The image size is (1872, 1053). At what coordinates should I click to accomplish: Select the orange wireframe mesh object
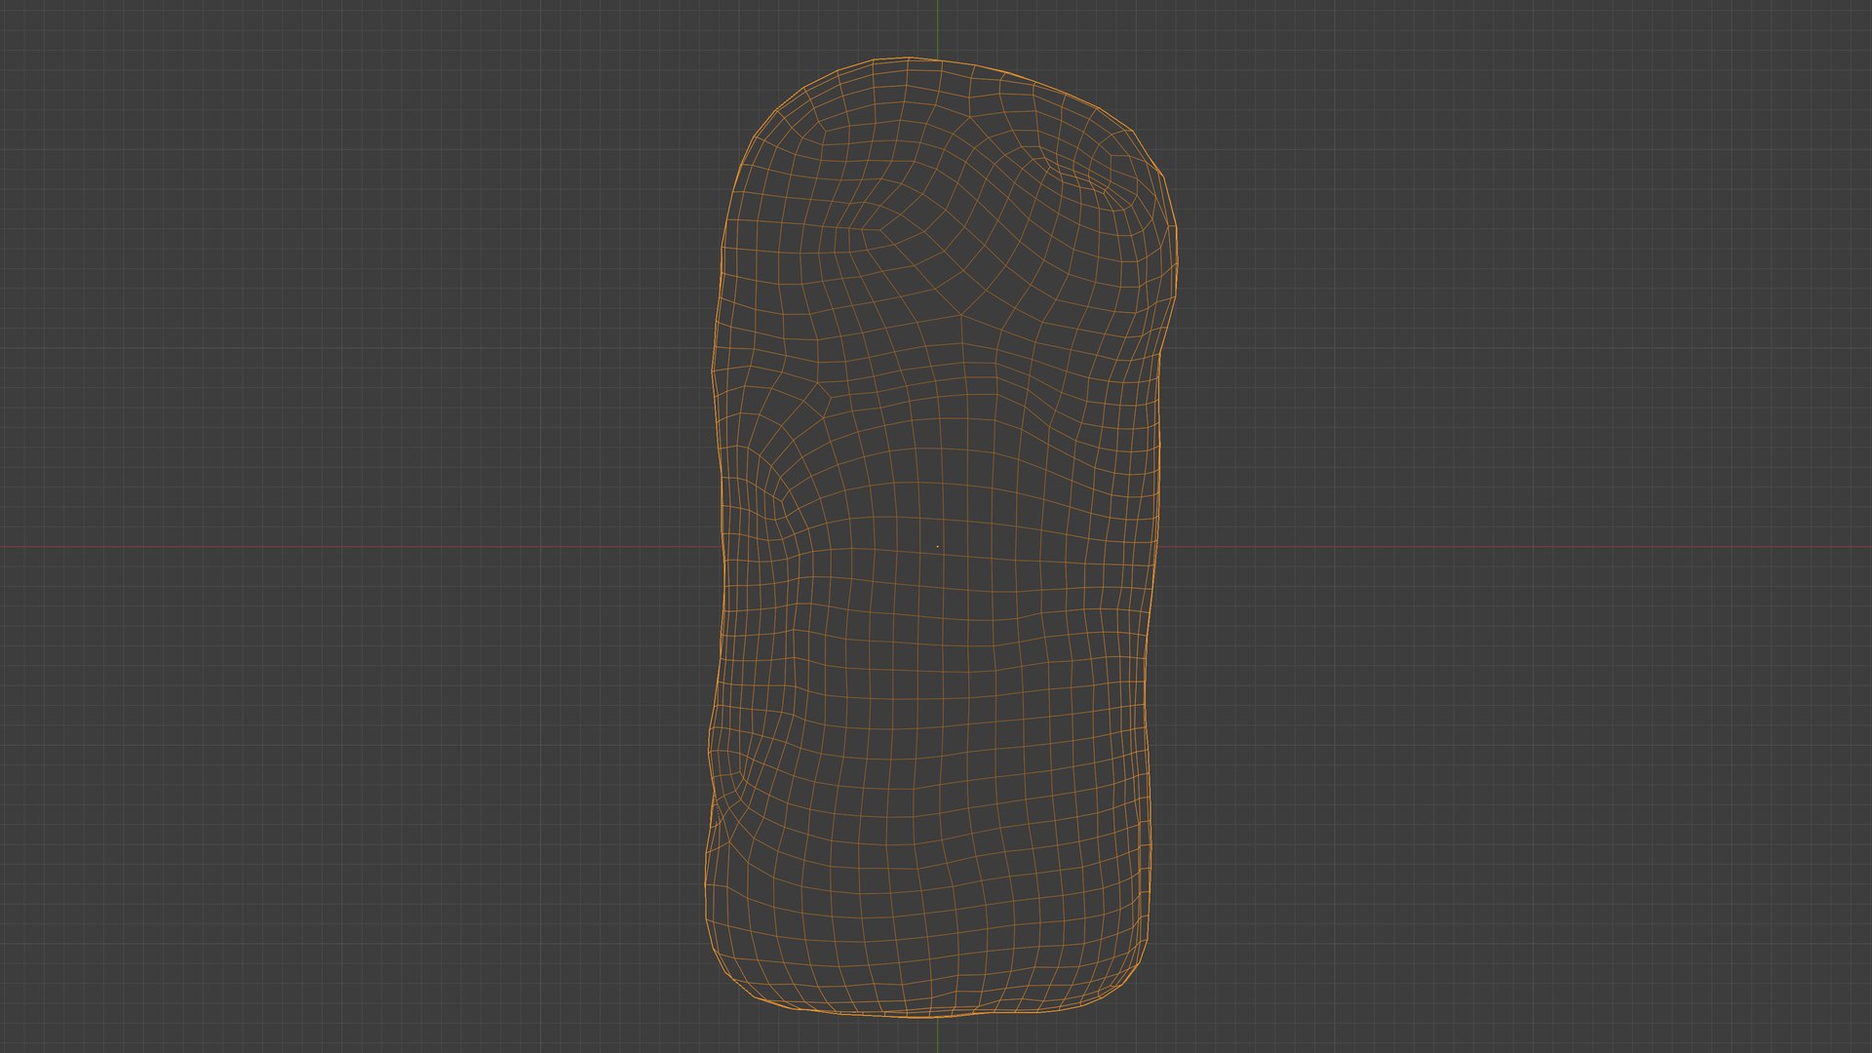941,537
